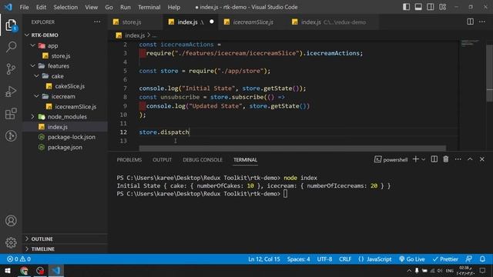The height and width of the screenshot is (277, 493).
Task: Collapse the cake folder
Action: [x=36, y=76]
